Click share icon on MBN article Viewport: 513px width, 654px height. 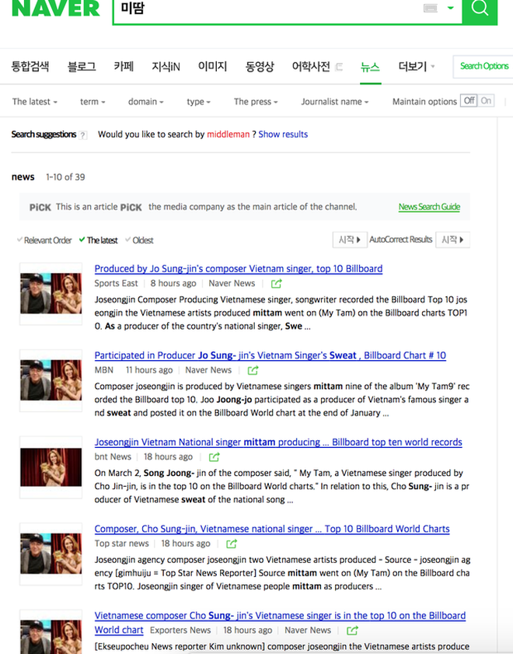coord(253,370)
